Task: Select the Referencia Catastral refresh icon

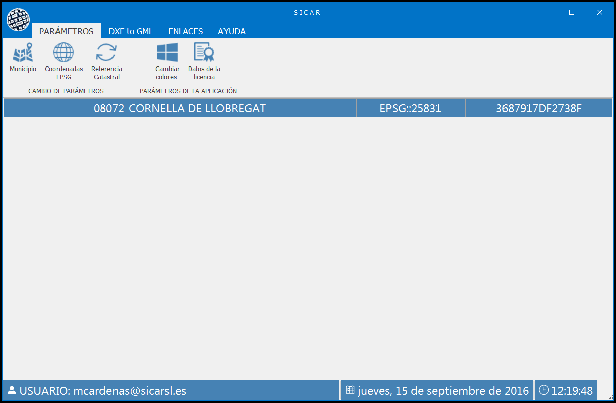Action: [106, 53]
